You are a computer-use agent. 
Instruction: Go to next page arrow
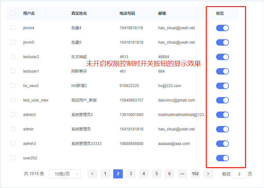[x=208, y=174]
